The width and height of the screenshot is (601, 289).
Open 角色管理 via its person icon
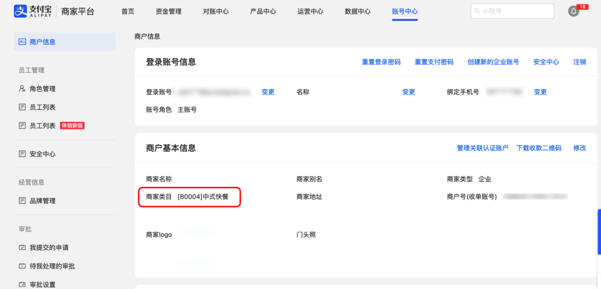tap(22, 89)
